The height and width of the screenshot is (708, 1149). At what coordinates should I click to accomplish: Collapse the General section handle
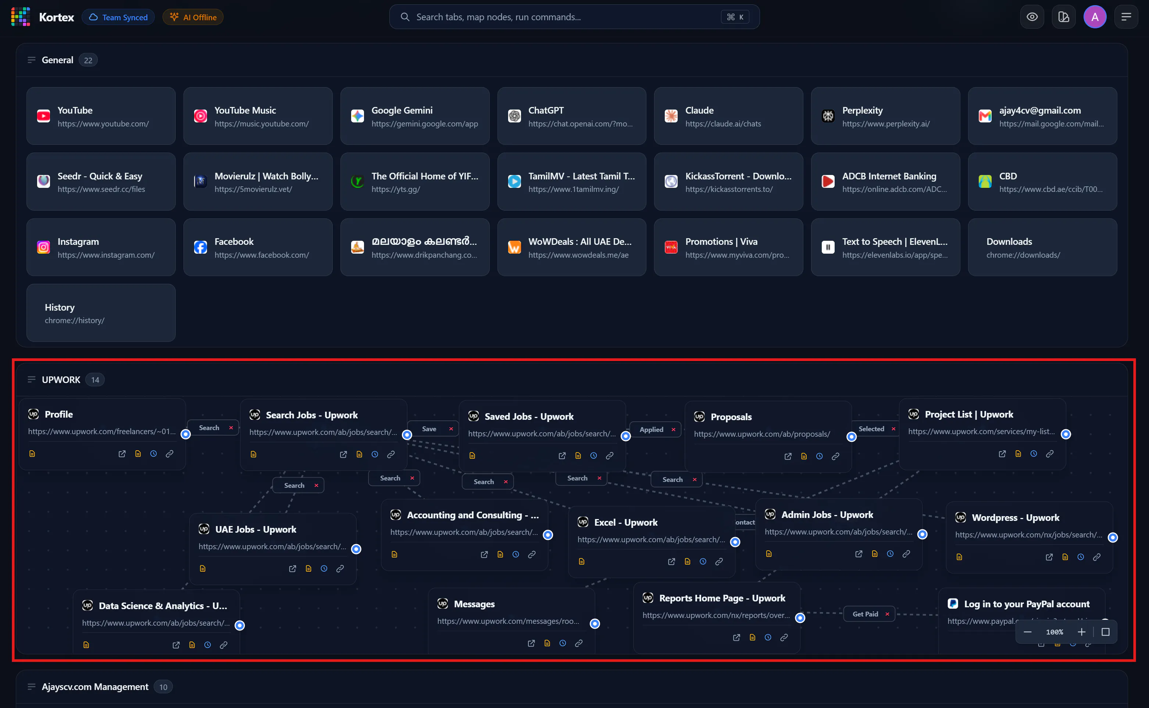click(x=31, y=60)
